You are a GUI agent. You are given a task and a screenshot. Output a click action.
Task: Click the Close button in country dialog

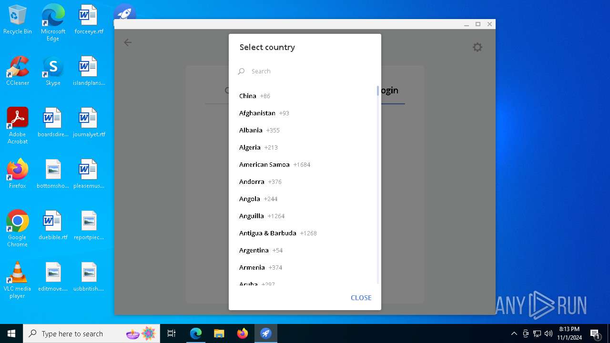pyautogui.click(x=361, y=298)
